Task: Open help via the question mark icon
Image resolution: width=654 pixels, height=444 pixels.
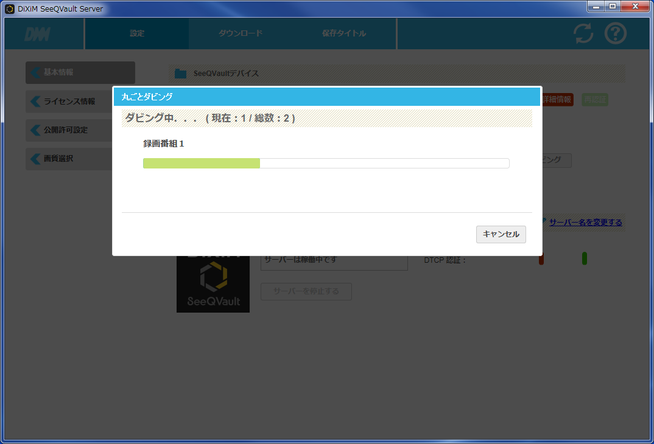Action: 616,33
